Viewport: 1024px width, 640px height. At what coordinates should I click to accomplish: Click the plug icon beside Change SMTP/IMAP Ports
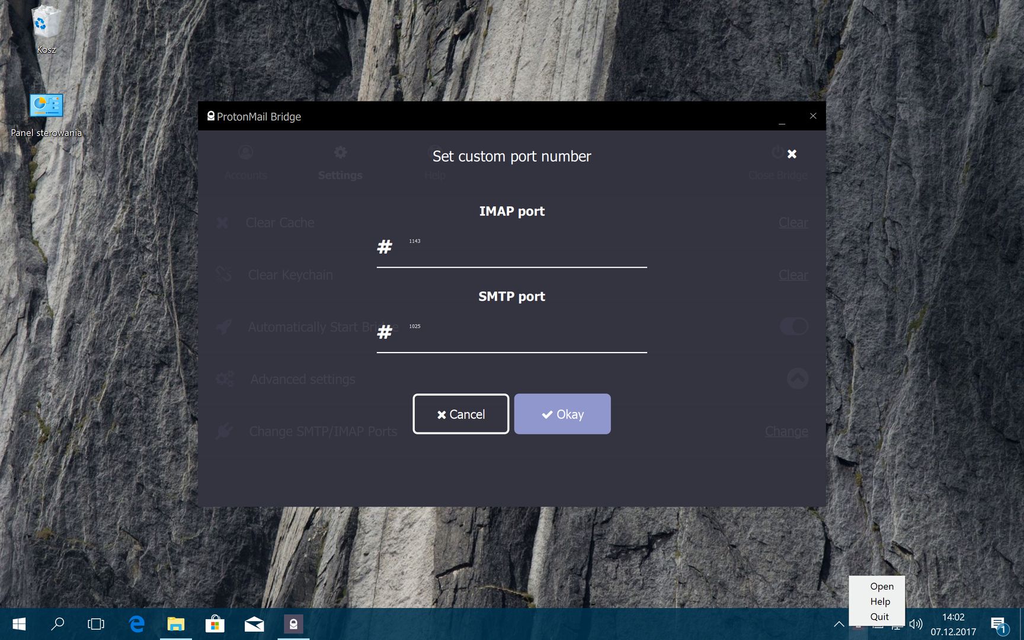pos(224,431)
